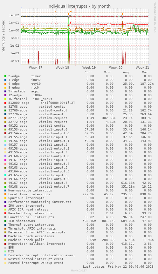158x274 pixels.
Task: Click the Local timer interrupts legend swatch
Action: (5, 194)
